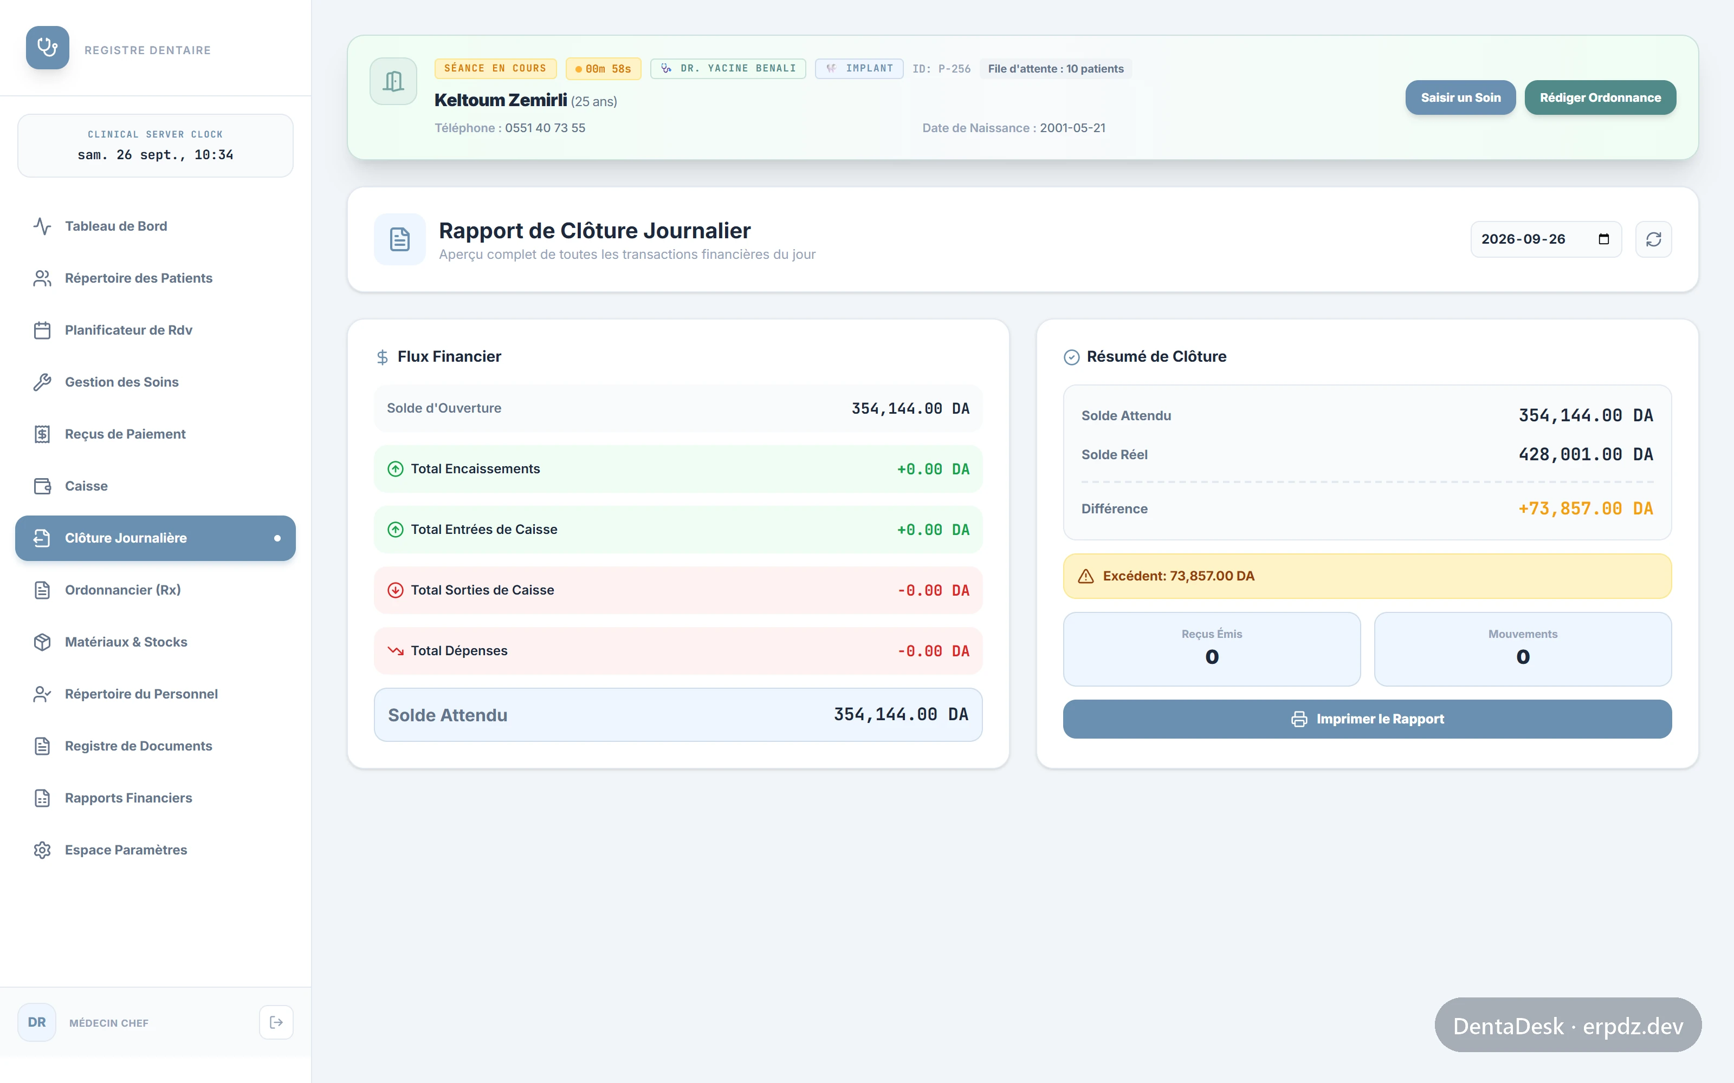This screenshot has width=1734, height=1083.
Task: Click the Rédiger Ordonnance button
Action: 1600,97
